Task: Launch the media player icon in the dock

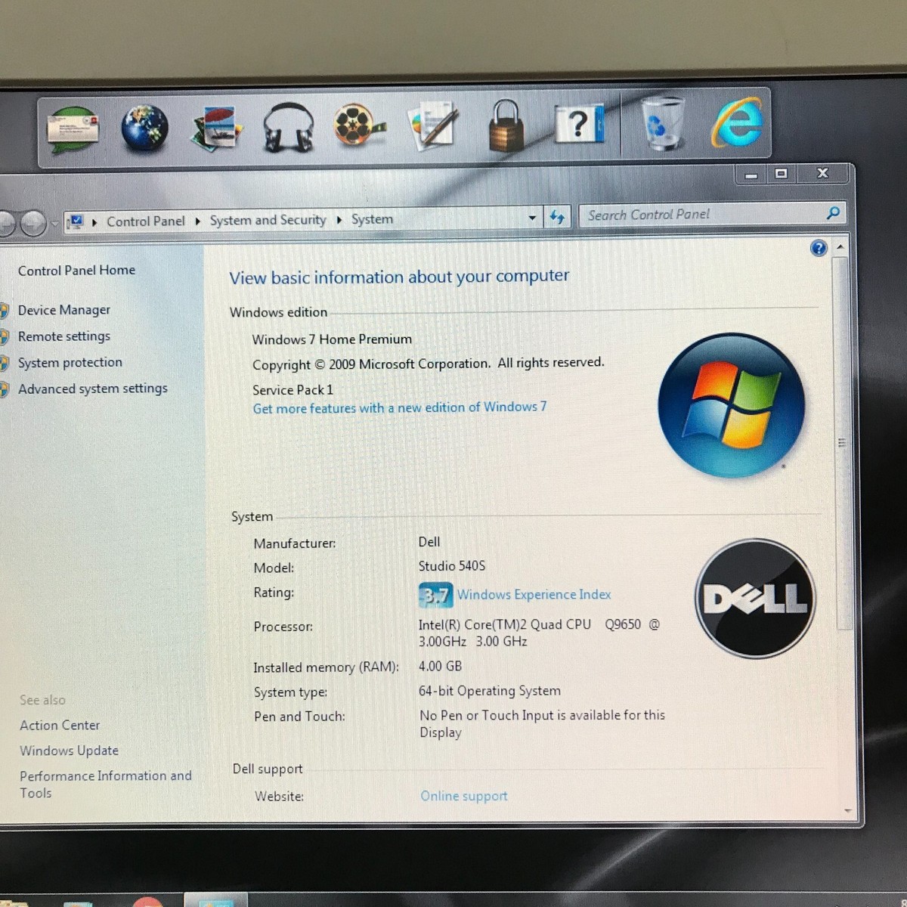Action: coord(353,126)
